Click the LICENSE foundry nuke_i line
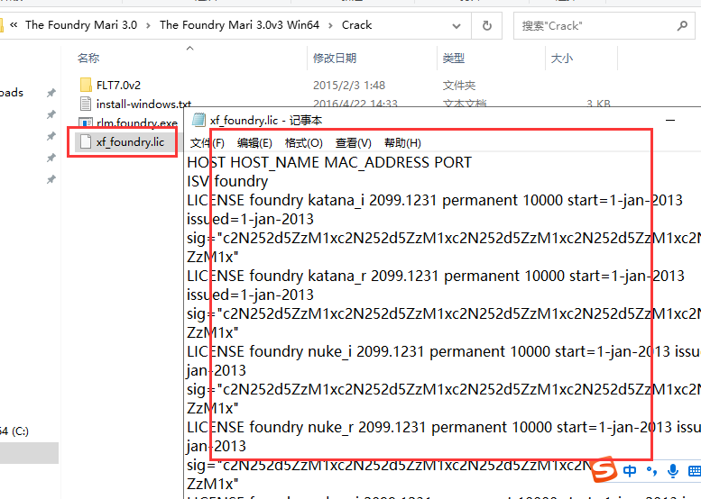The height and width of the screenshot is (499, 701). tap(444, 351)
